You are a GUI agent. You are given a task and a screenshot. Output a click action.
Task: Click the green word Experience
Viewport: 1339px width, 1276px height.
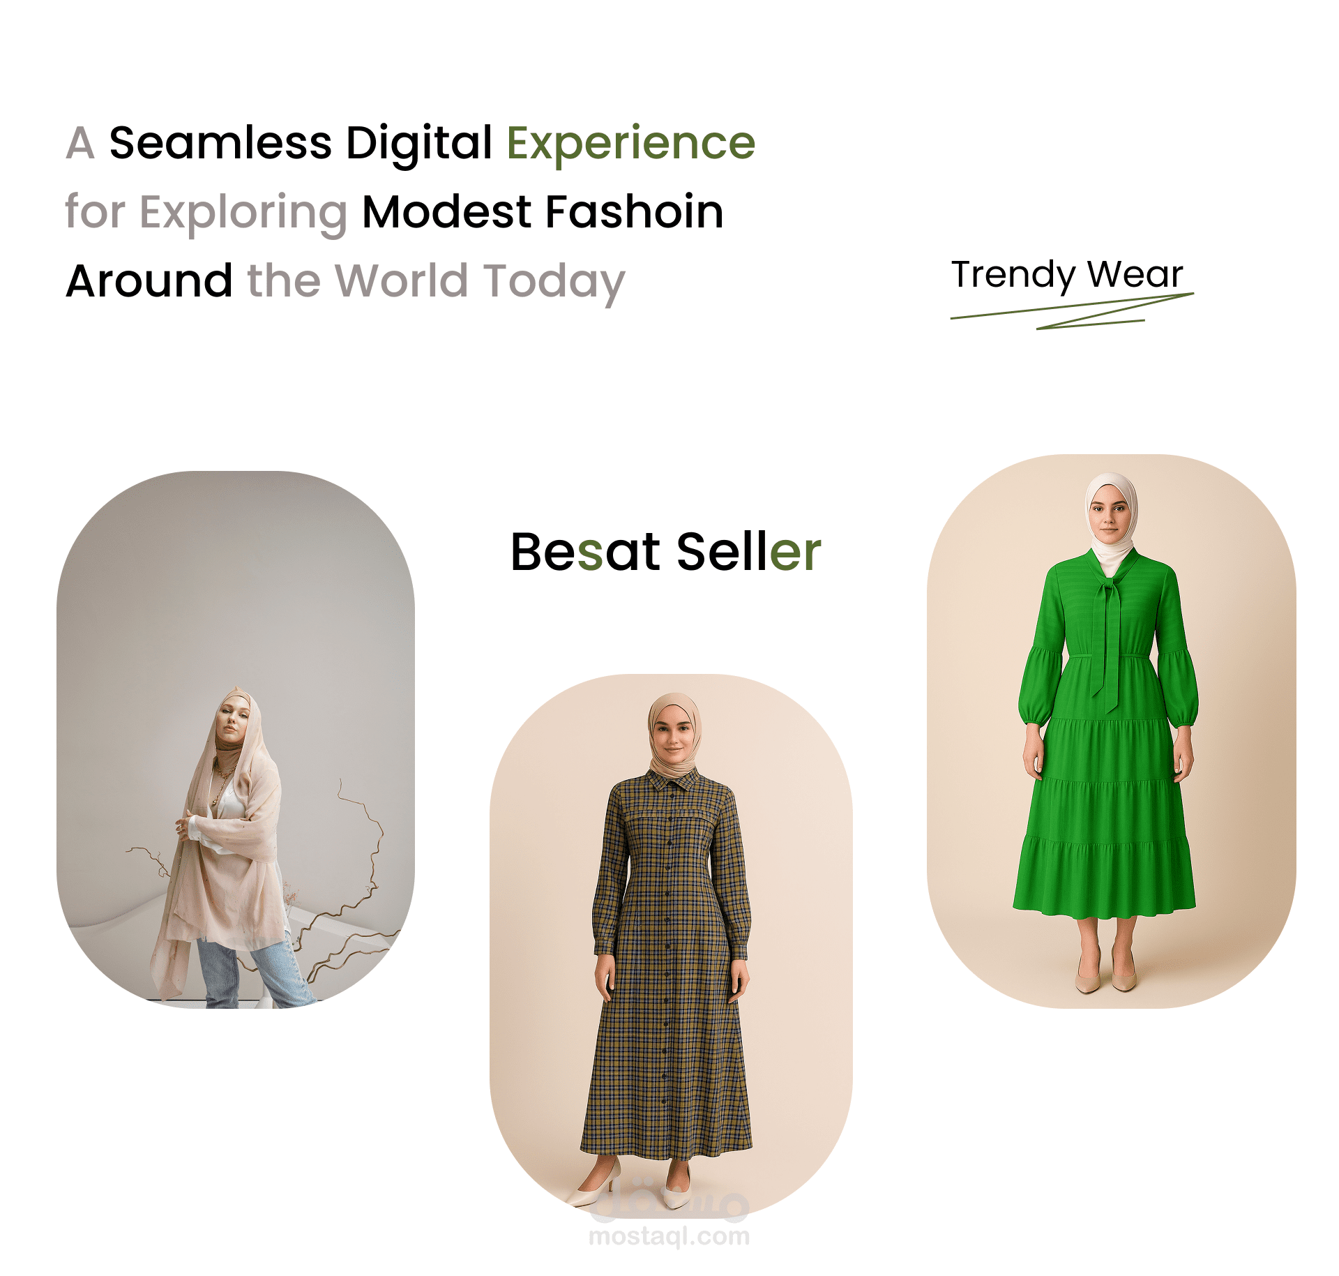631,144
